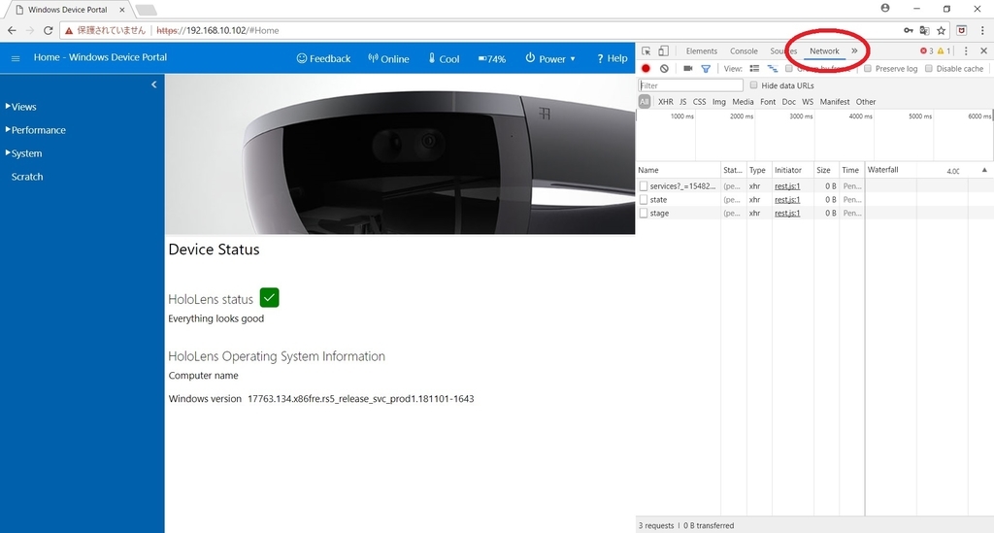Click the Online connectivity status
994x533 pixels.
388,58
